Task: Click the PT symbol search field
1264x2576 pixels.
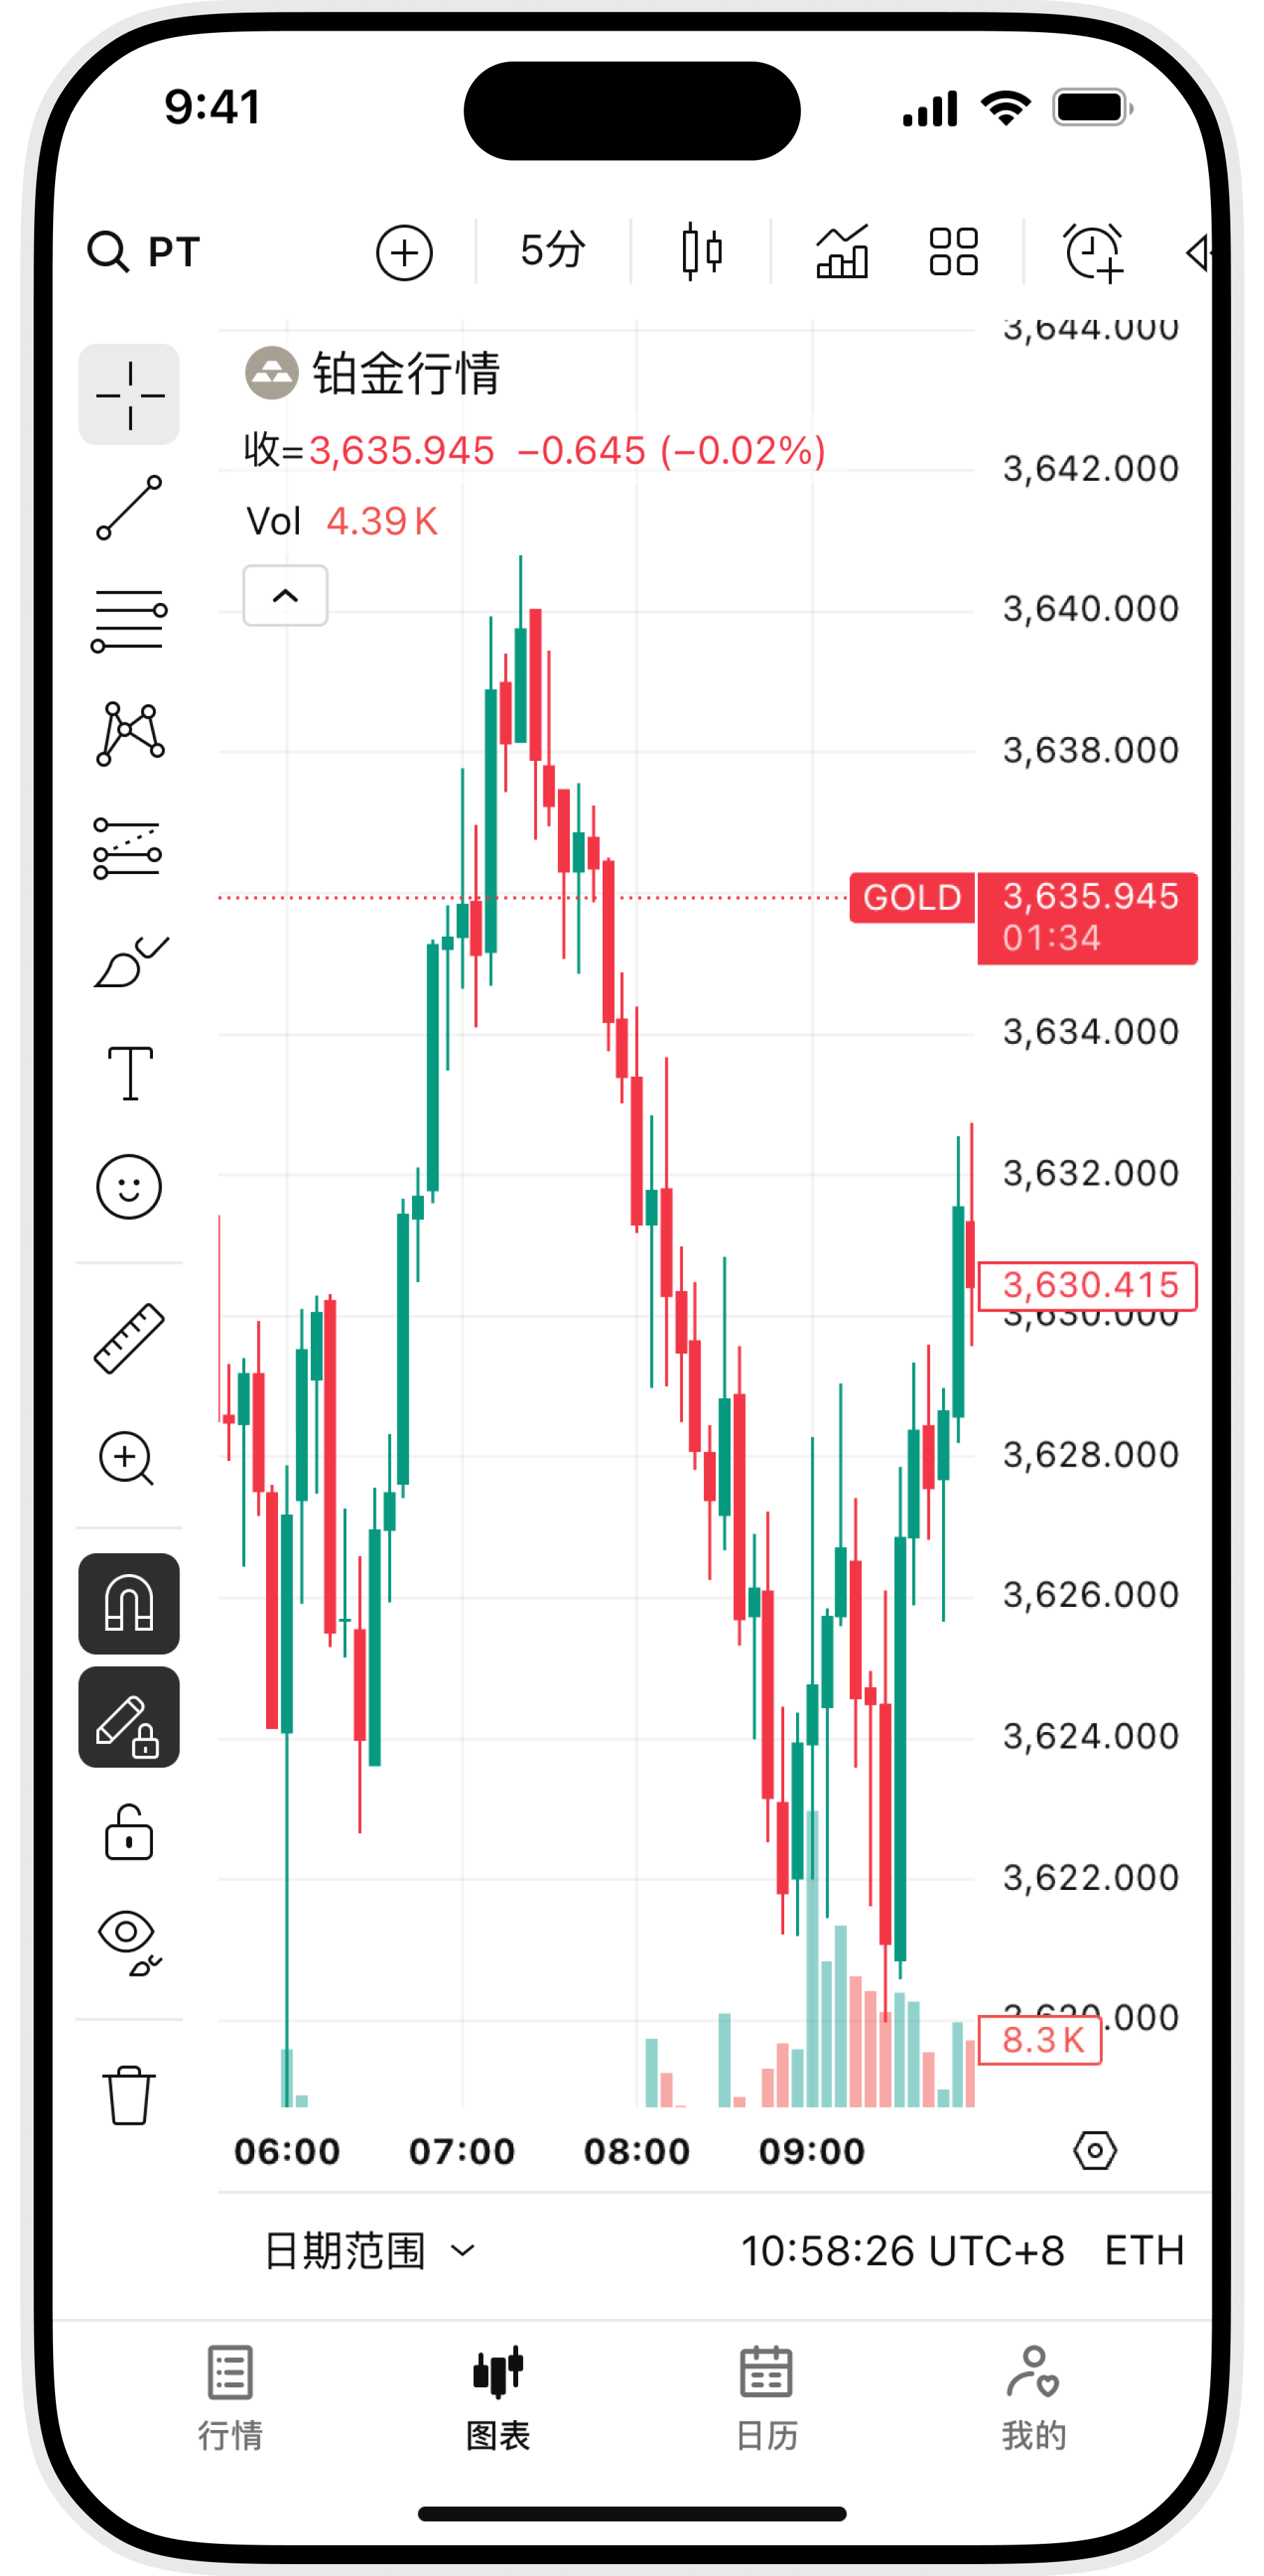Action: (x=146, y=251)
